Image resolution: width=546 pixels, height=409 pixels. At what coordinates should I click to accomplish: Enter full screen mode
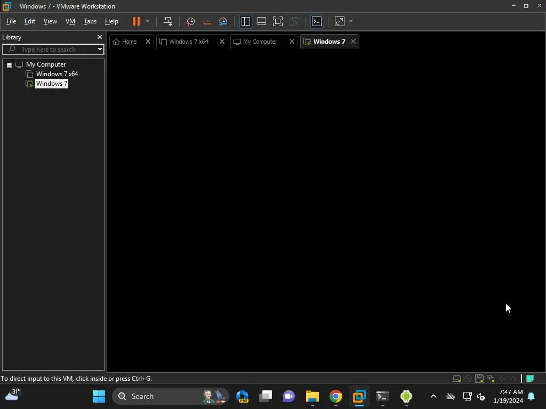(277, 21)
